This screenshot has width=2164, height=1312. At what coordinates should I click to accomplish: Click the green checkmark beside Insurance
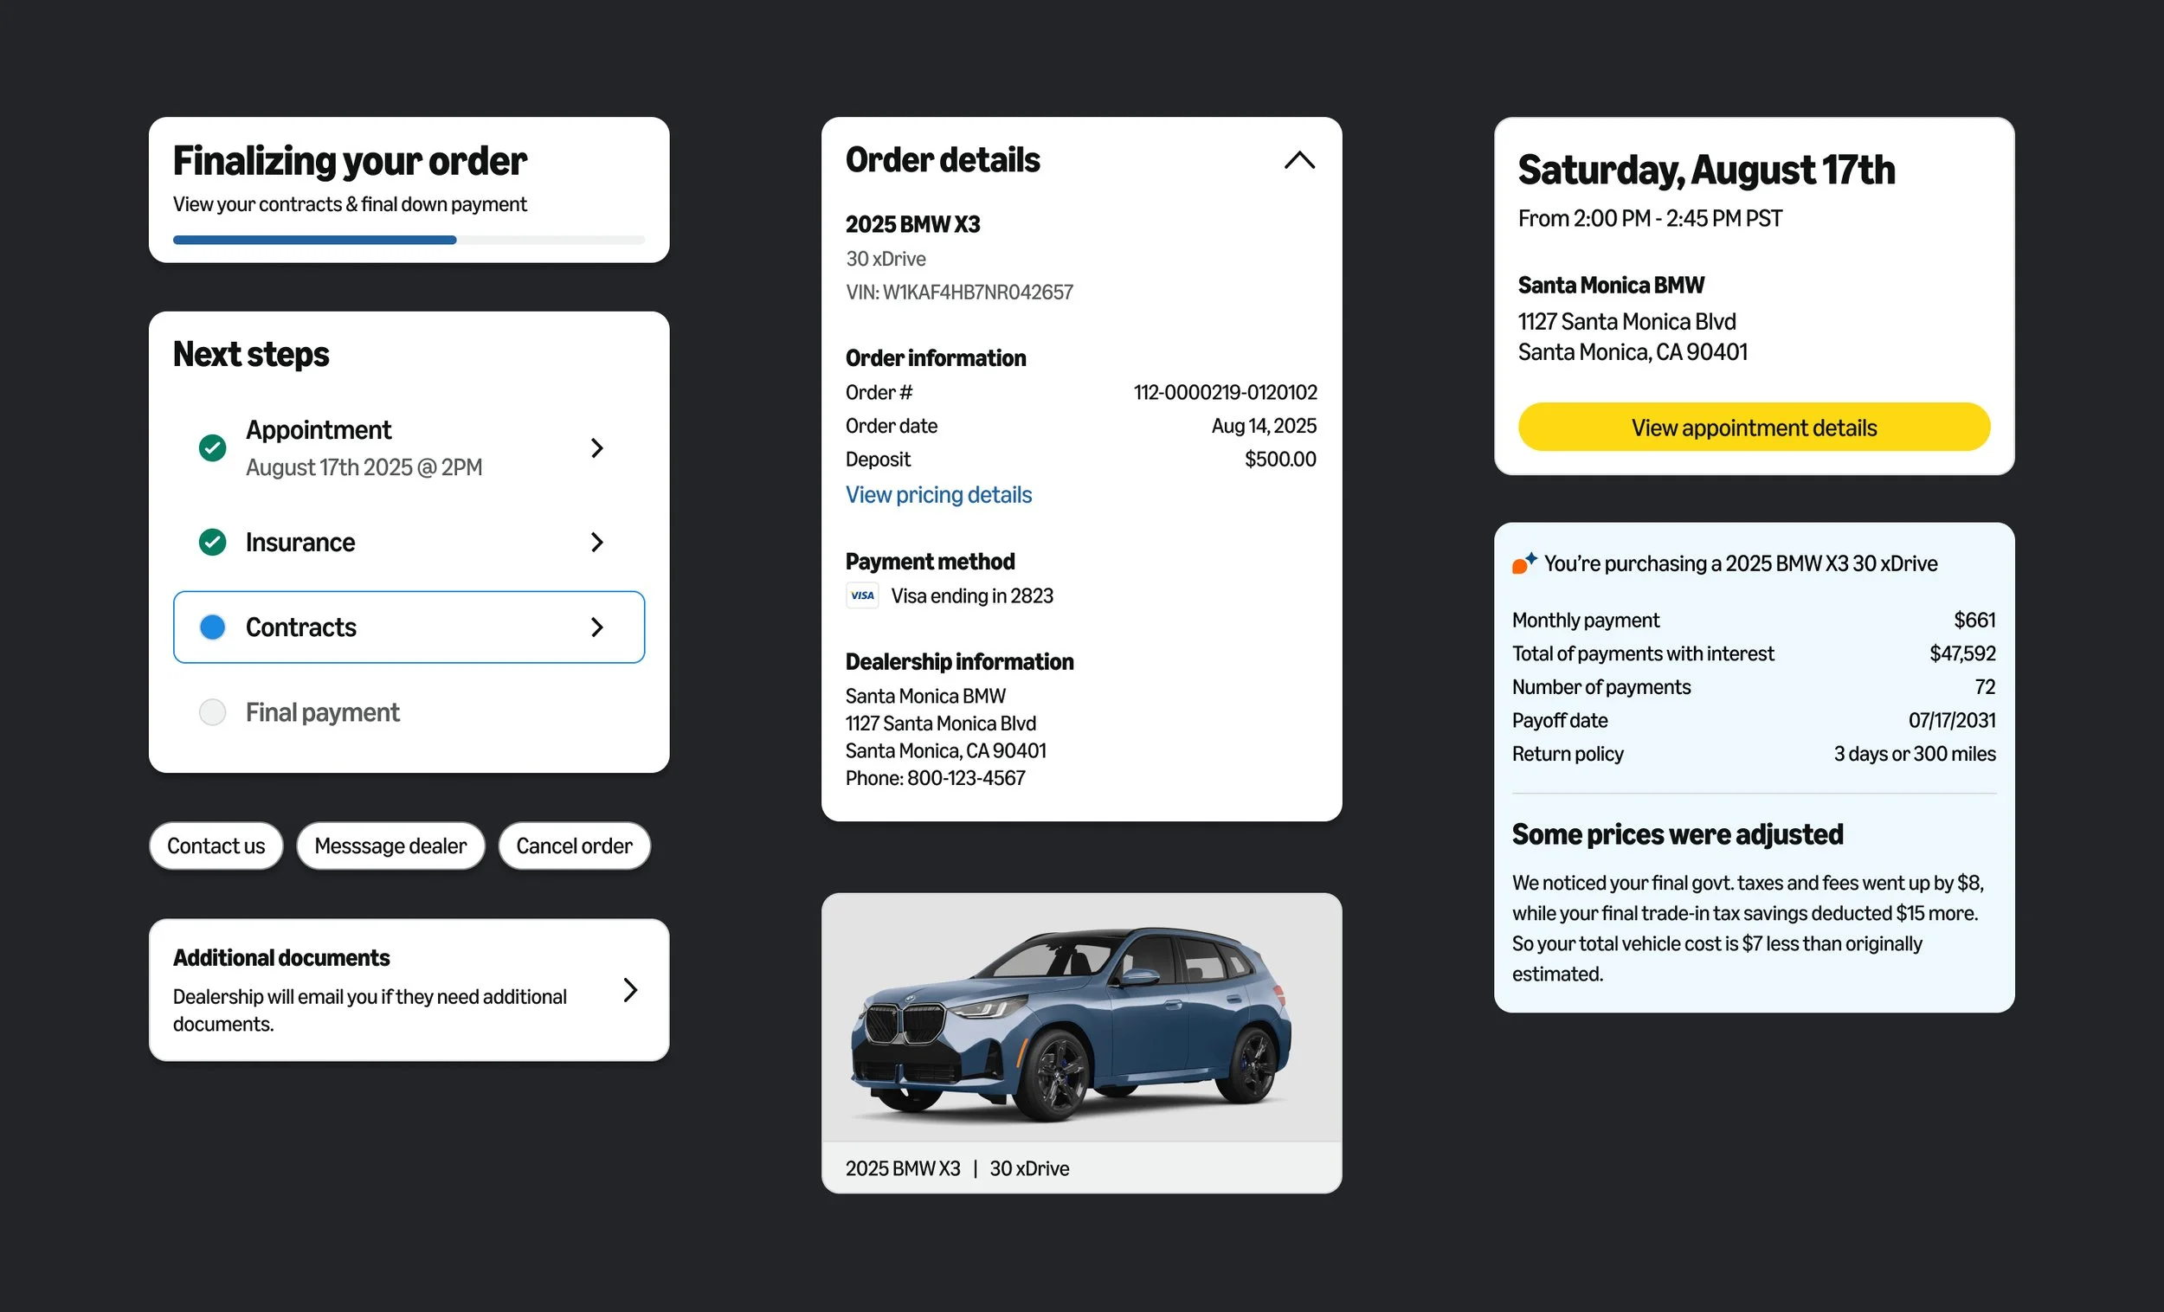[212, 542]
